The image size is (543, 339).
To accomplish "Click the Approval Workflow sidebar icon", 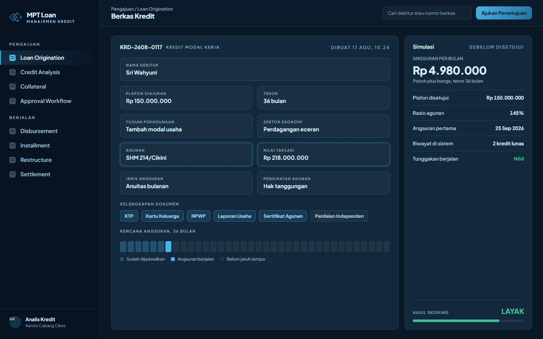I will pos(12,101).
